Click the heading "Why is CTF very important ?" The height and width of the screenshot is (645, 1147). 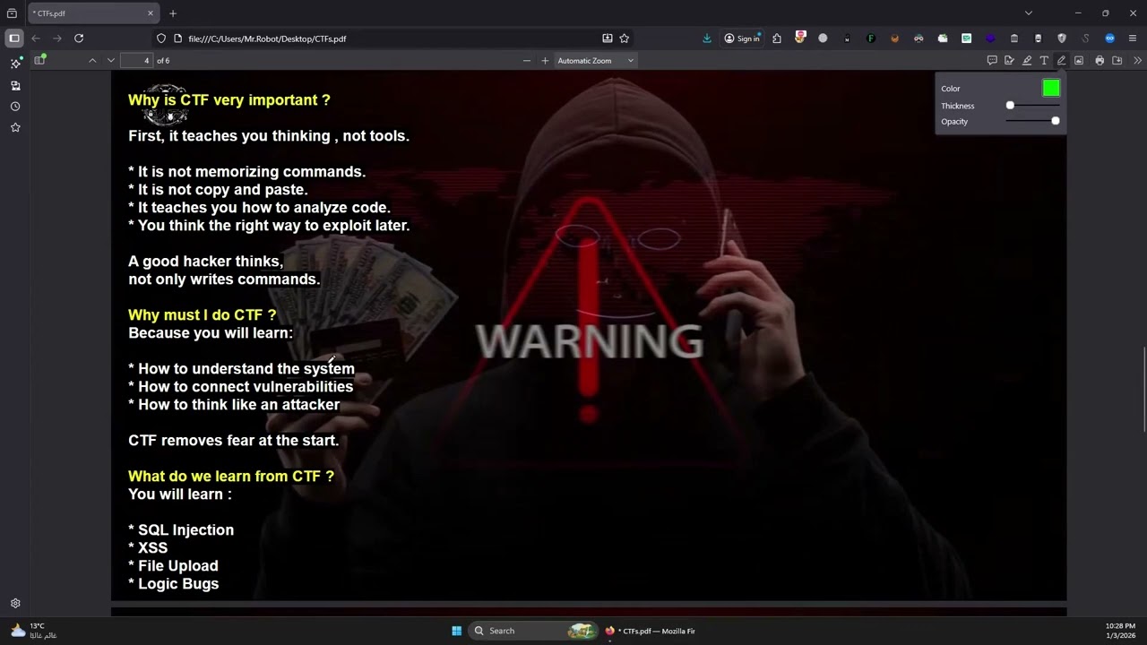click(x=229, y=100)
